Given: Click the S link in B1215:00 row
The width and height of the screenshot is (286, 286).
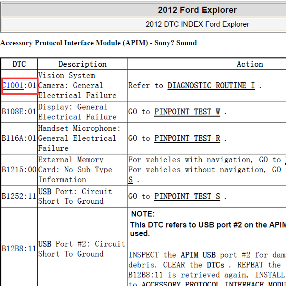Looking at the screenshot, I should (x=130, y=180).
